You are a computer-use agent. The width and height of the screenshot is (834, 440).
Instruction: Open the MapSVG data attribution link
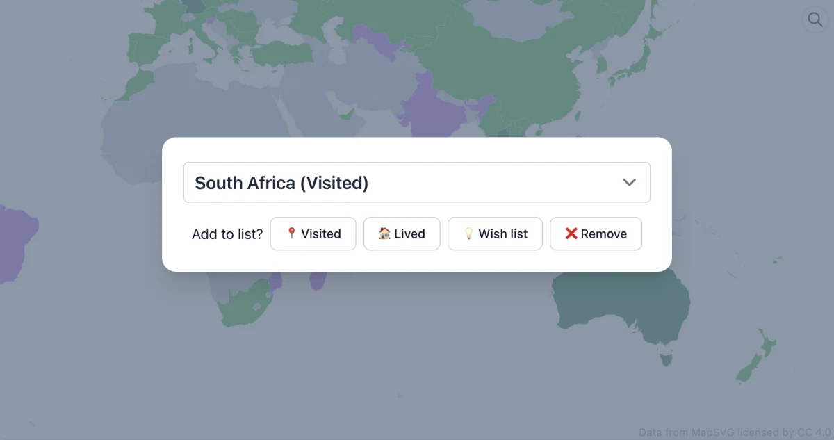[x=735, y=432]
